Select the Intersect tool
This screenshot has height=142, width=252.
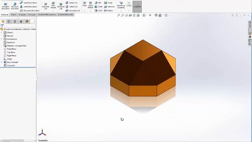click(x=109, y=7)
